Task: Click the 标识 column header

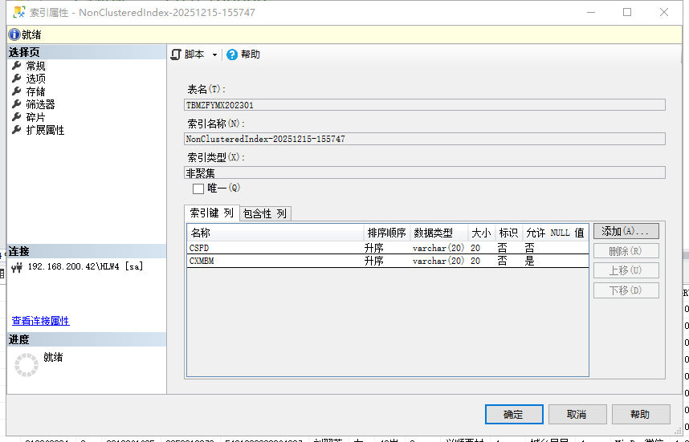Action: (508, 233)
